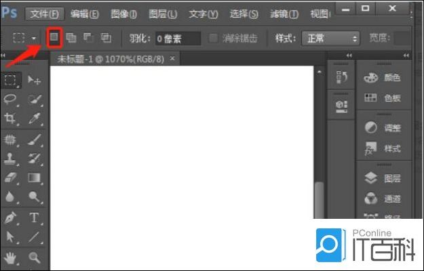Toggle the 消除锯齿 anti-alias checkbox
Viewport: 424px width, 271px height.
(x=213, y=39)
